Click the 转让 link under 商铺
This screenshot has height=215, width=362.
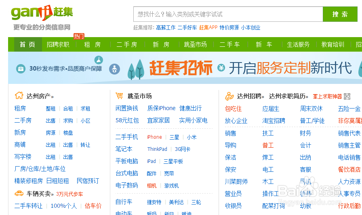pyautogui.click(x=85, y=145)
